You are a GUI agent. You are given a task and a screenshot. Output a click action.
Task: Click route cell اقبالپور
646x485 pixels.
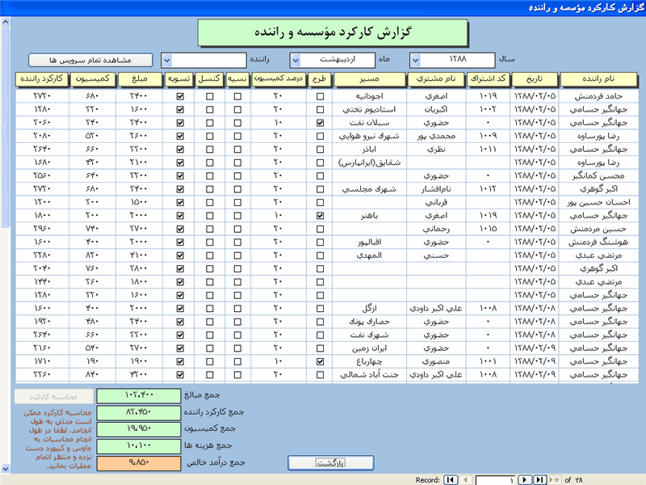369,242
